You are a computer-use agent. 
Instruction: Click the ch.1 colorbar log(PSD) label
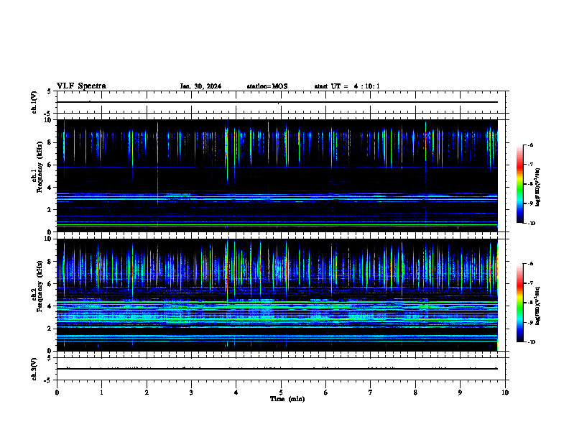(538, 188)
